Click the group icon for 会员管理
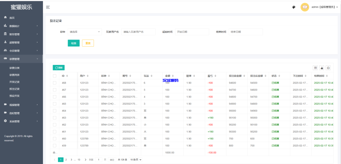341x164 pixels. pyautogui.click(x=5, y=50)
